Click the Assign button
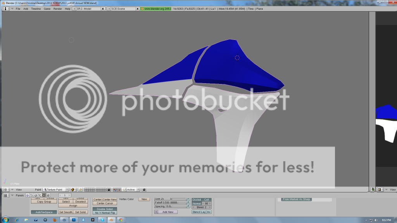This screenshot has height=223, width=397. pos(73,206)
